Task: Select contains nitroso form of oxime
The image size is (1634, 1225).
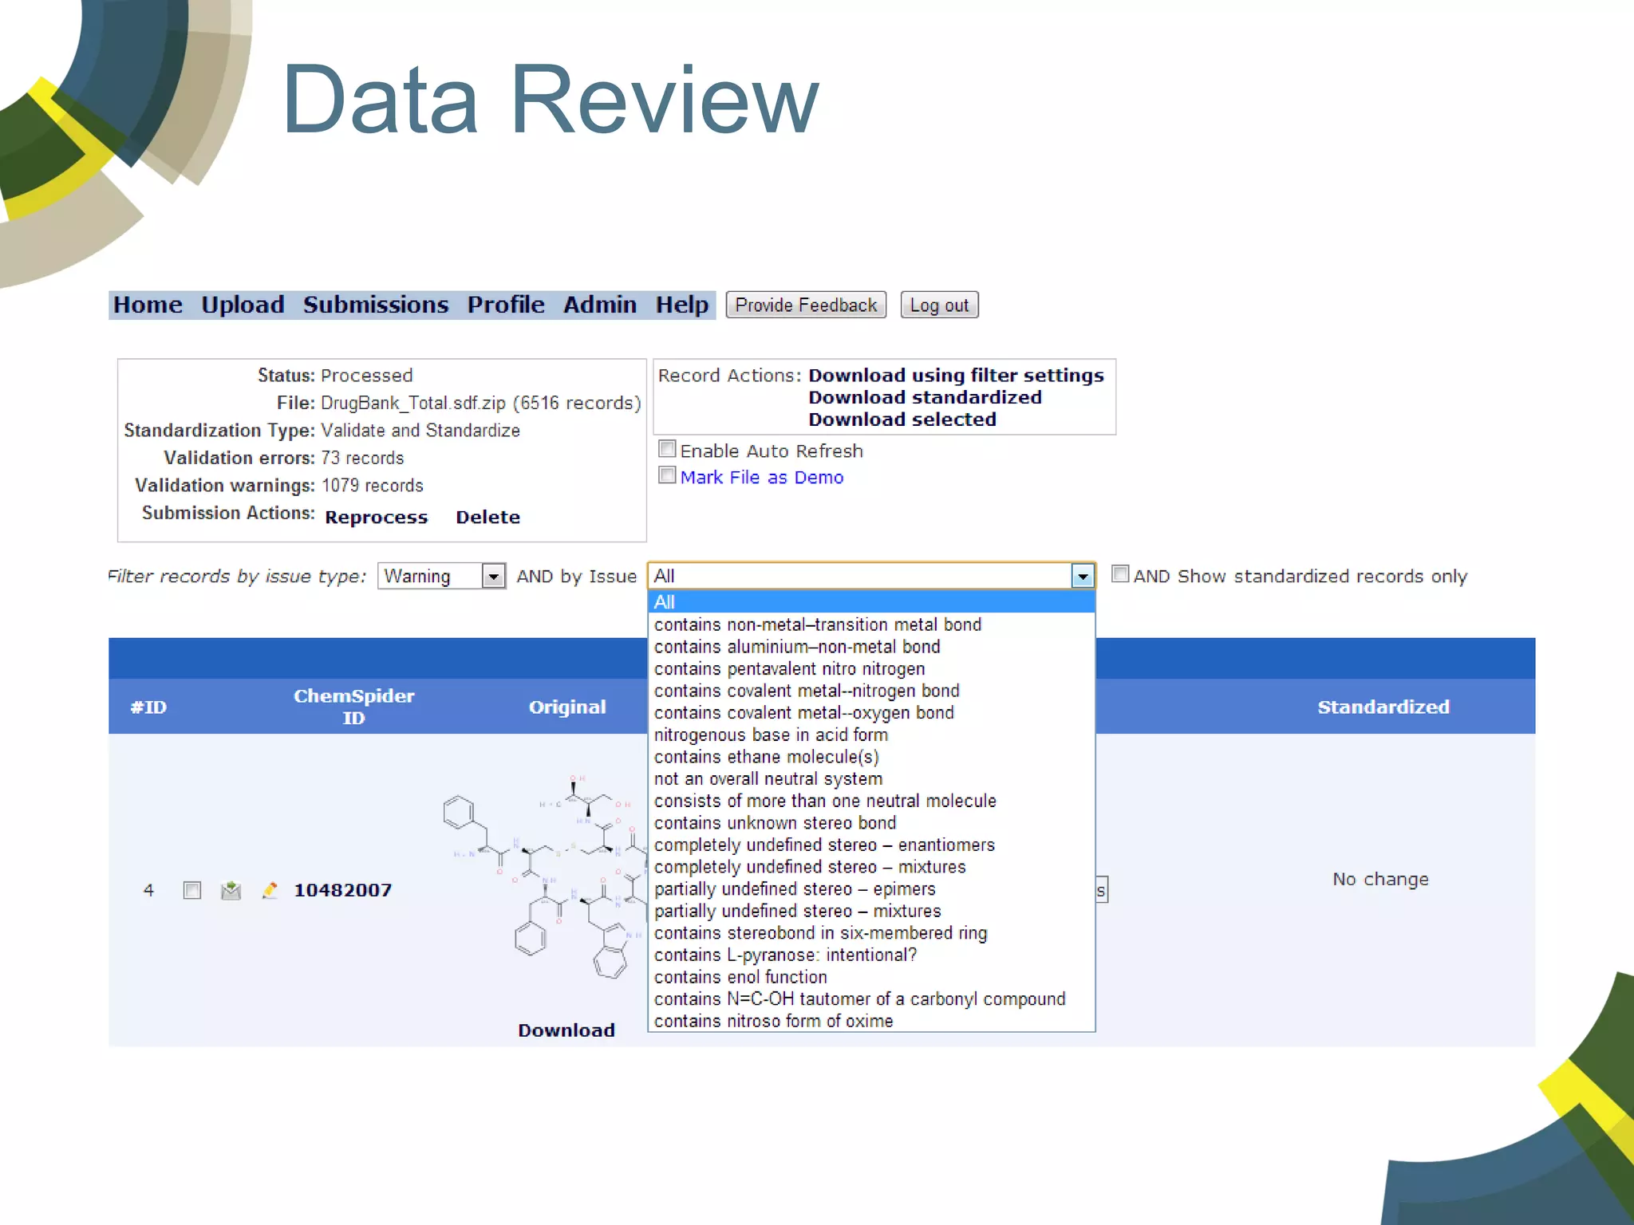Action: tap(871, 1021)
